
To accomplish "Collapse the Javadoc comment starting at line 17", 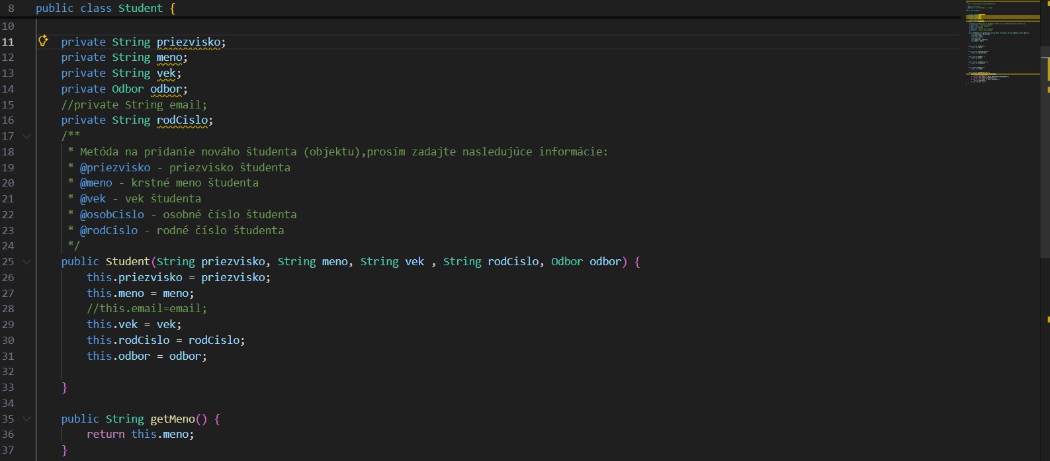I will 26,136.
